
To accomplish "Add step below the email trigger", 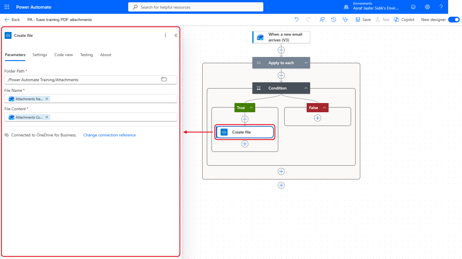I will coord(281,50).
